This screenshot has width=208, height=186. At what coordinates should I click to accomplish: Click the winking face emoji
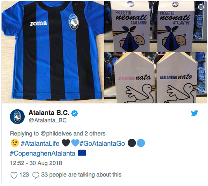point(15,143)
